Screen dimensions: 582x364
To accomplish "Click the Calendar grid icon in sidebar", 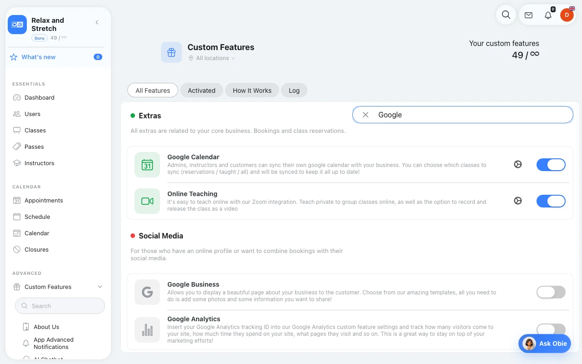I will [17, 233].
